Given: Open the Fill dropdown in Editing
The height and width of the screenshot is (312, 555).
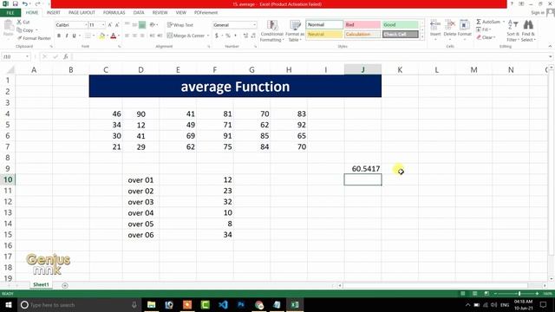Looking at the screenshot, I should tap(484, 29).
